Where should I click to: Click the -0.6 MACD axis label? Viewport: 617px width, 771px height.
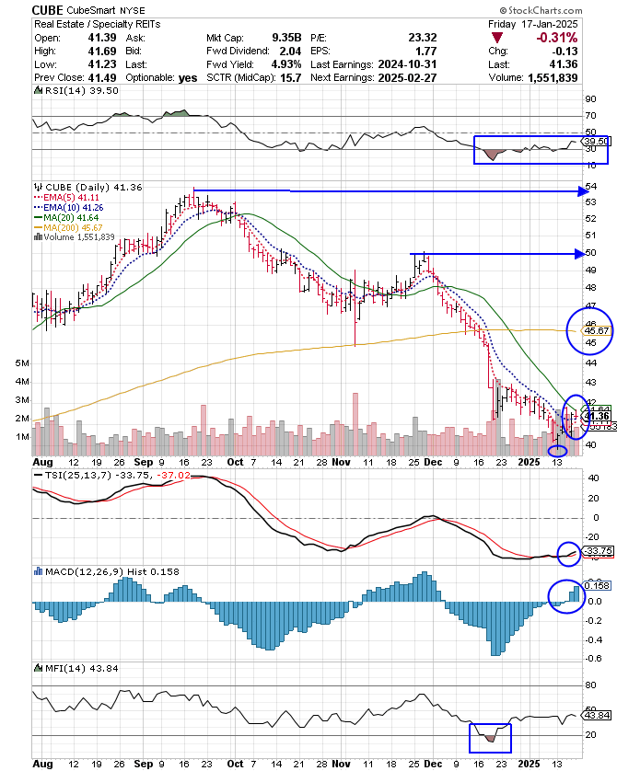click(x=592, y=659)
